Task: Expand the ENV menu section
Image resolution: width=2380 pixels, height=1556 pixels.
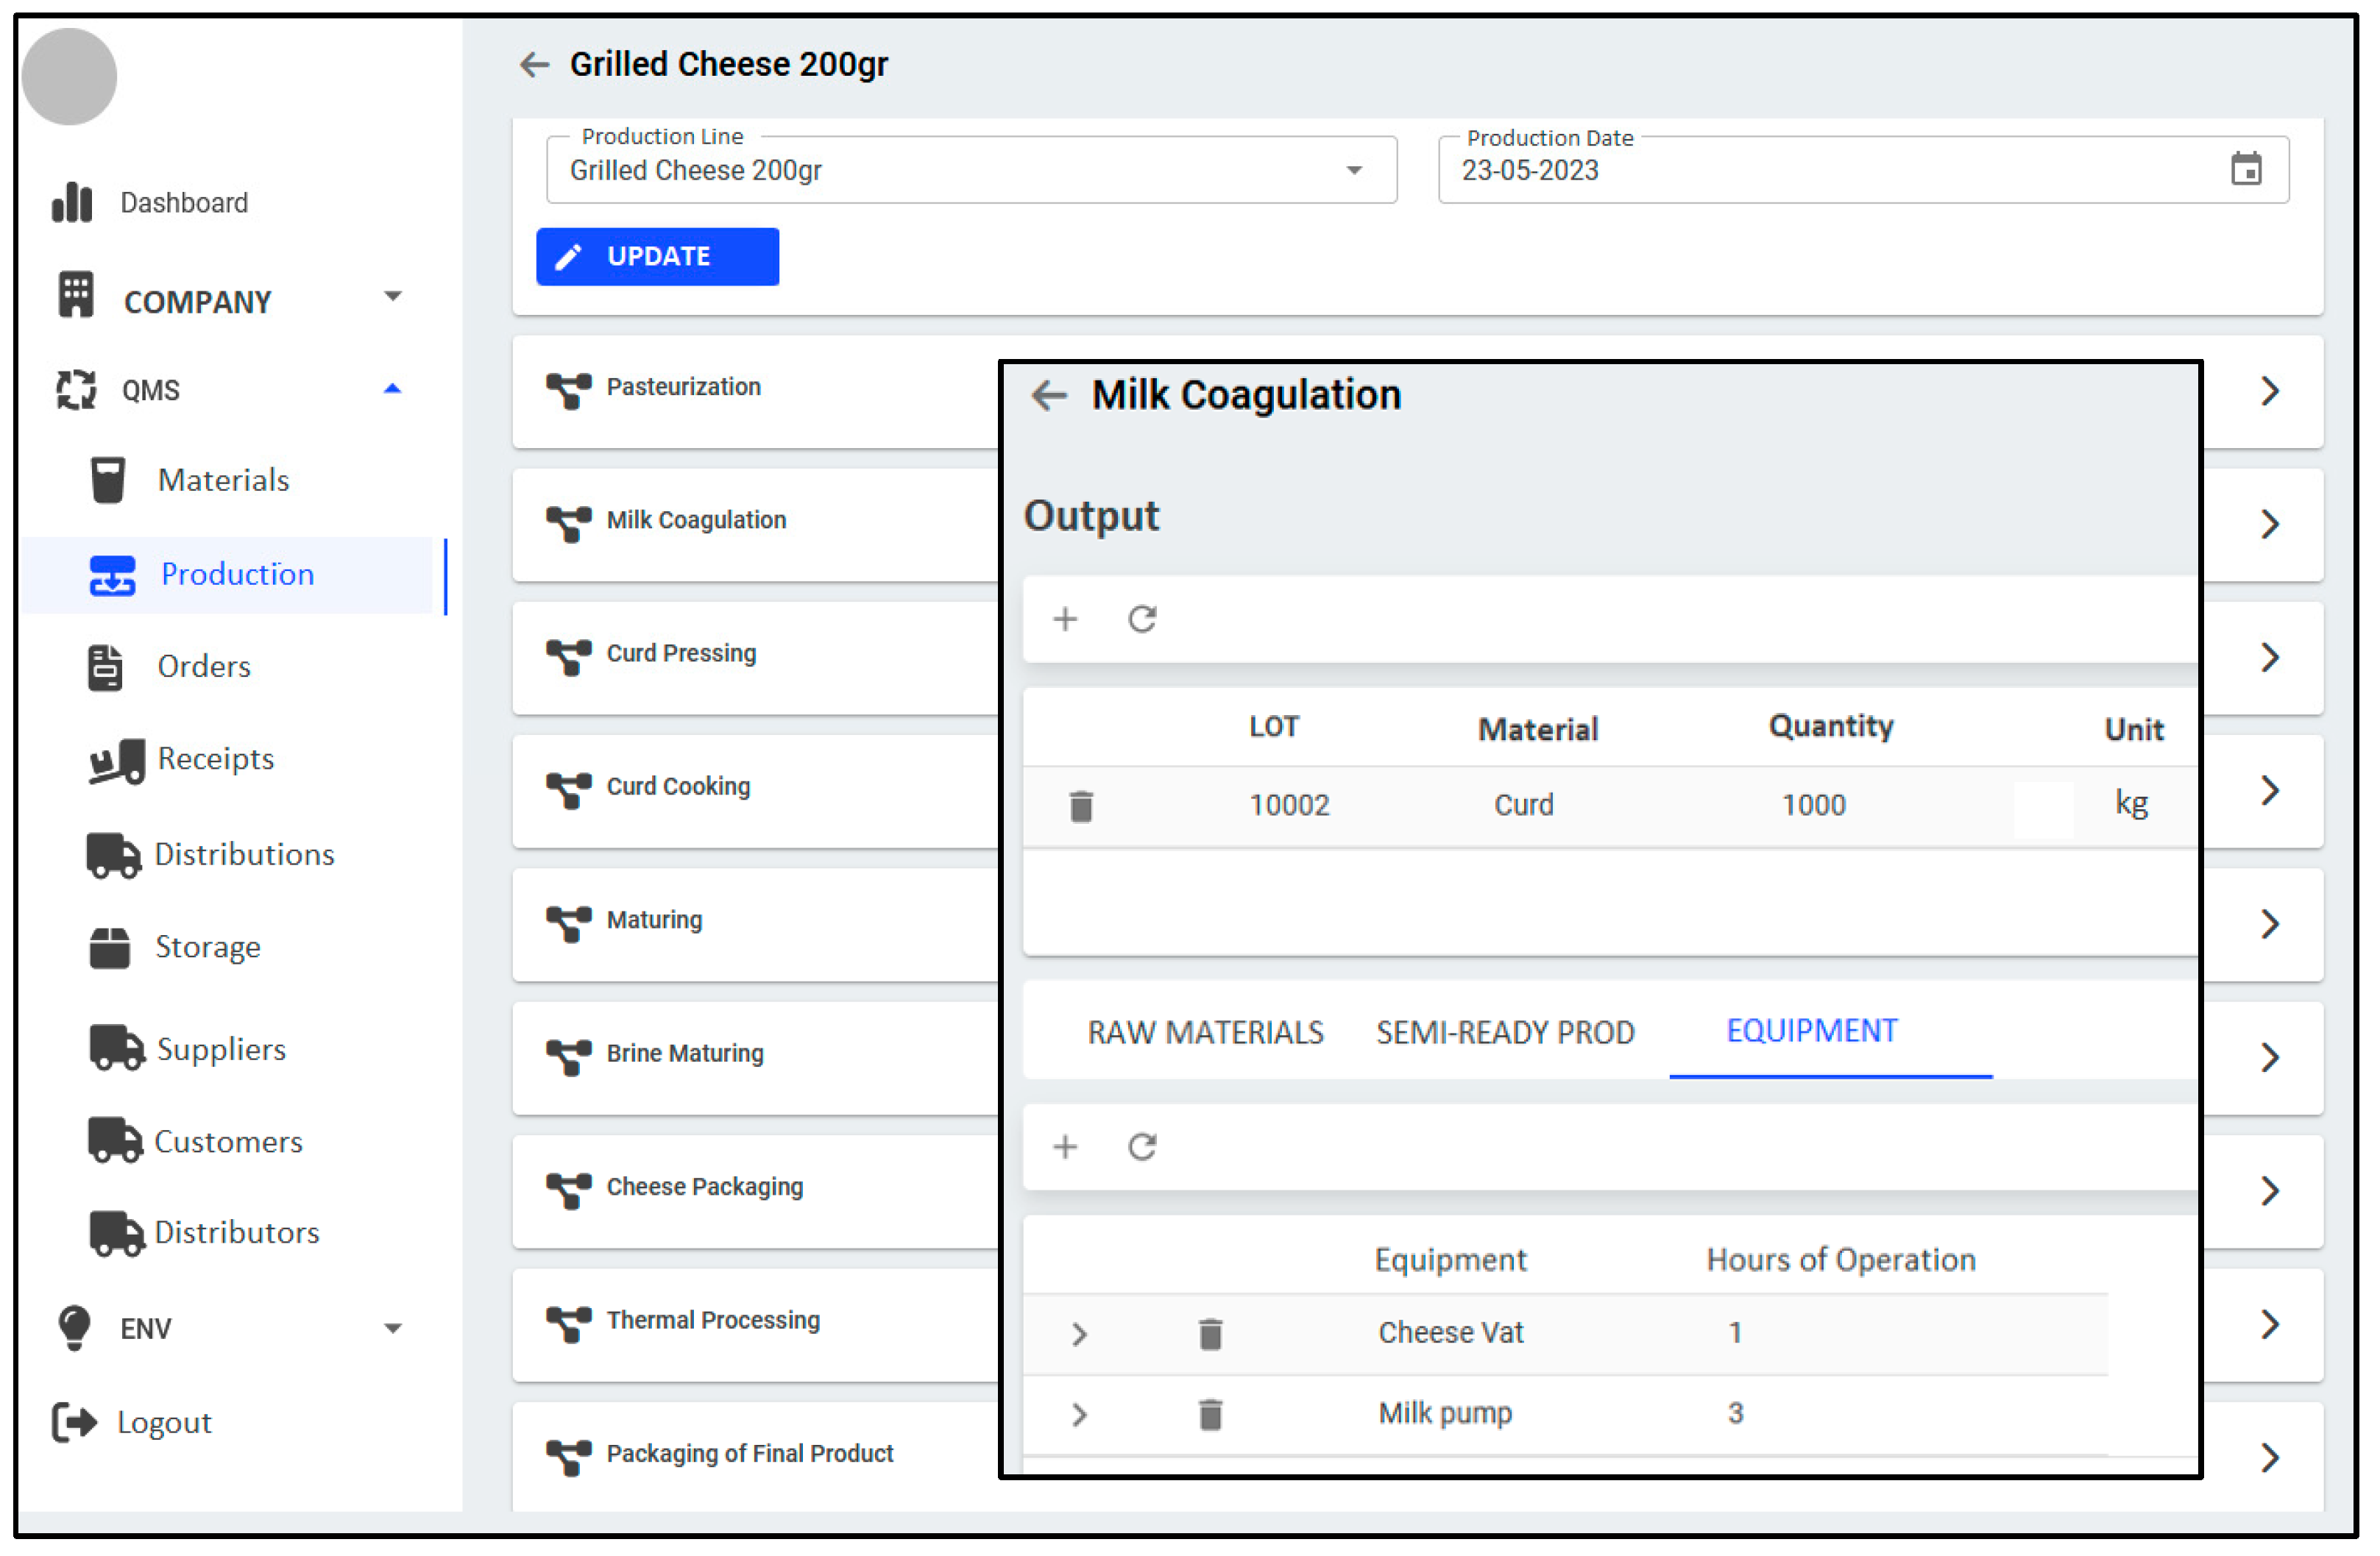Action: tap(393, 1329)
